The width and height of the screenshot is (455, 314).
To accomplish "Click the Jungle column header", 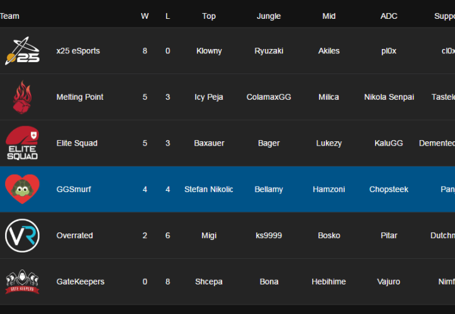I will pyautogui.click(x=269, y=16).
